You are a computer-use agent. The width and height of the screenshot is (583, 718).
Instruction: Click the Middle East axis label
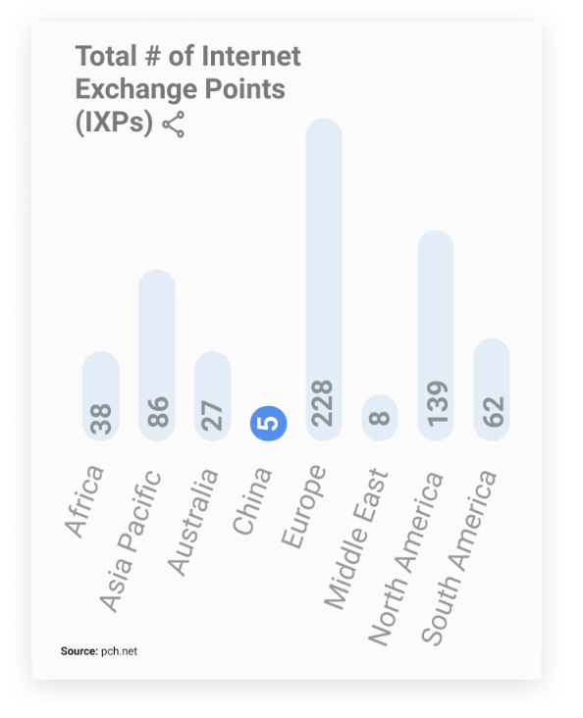pos(356,538)
